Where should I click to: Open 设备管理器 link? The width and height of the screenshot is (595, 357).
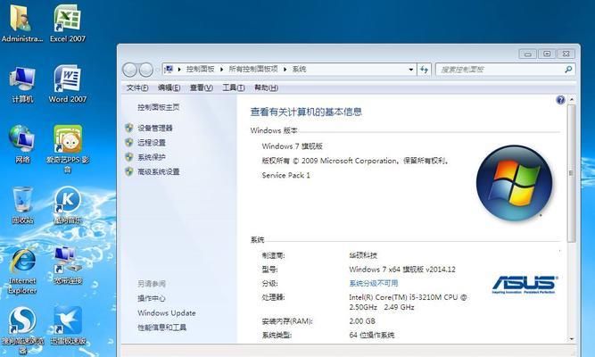tap(155, 128)
